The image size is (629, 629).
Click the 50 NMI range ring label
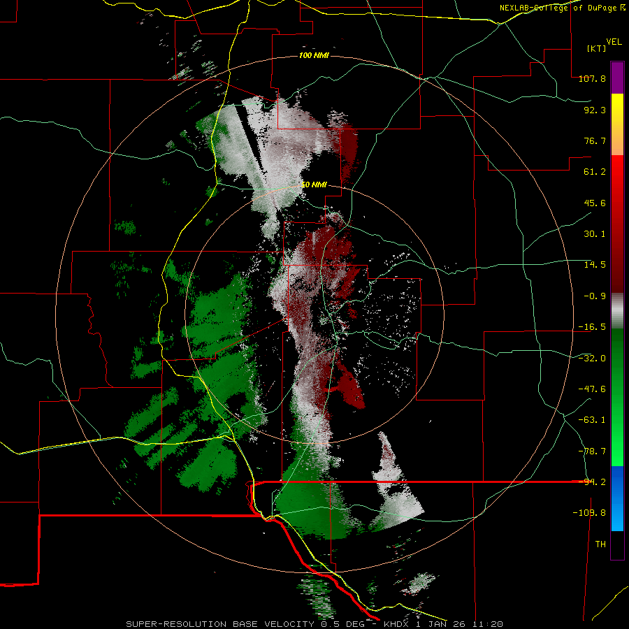[x=314, y=185]
